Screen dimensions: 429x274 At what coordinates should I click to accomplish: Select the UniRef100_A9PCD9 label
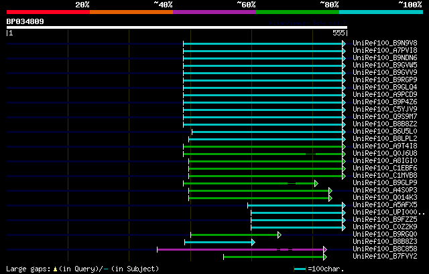(385, 95)
